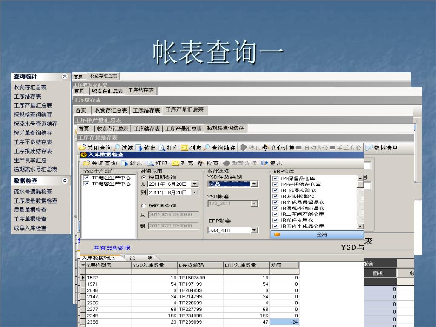Screen dimensions: 436x327
Task: Uncheck IR二车间产线仓库 warehouse
Action: 275,214
